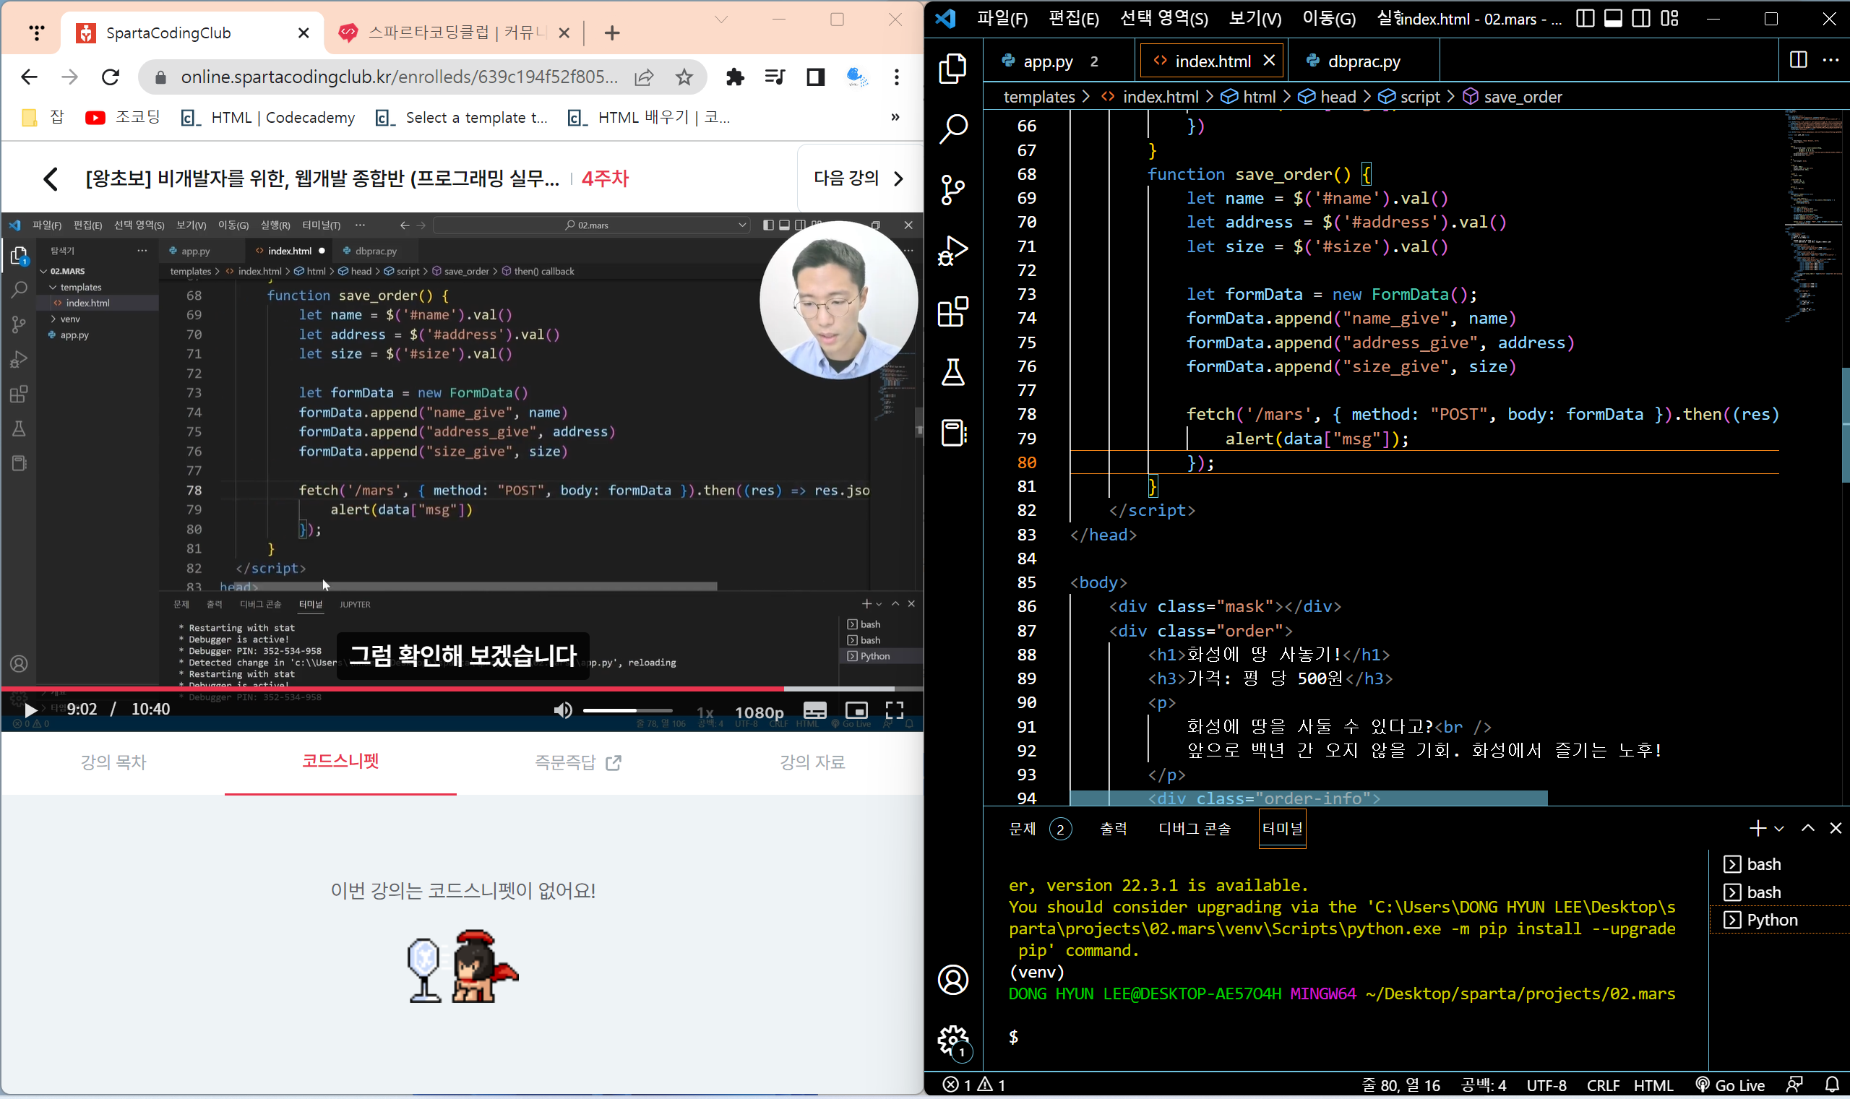Open the Accounts icon in VS Code
The image size is (1850, 1099).
coord(952,980)
